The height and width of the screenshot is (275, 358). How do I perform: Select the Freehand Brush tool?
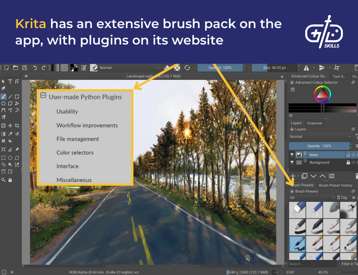pyautogui.click(x=3, y=97)
